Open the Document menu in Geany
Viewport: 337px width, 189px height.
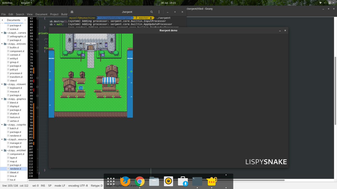click(41, 14)
